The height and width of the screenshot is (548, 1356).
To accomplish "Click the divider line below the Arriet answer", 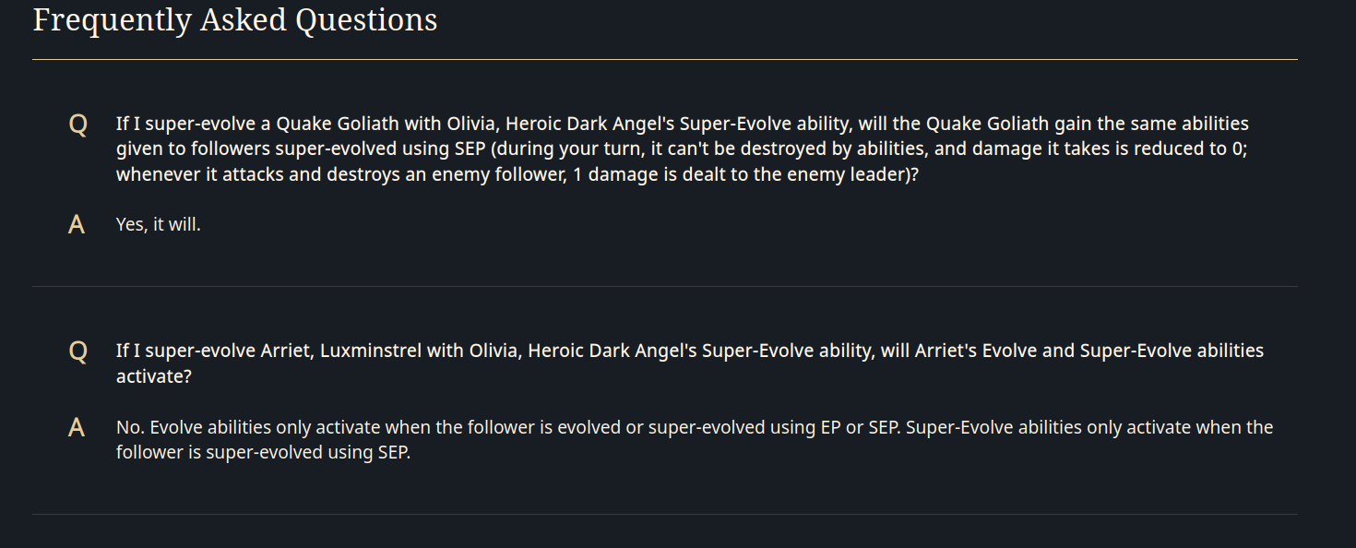I will coord(665,514).
